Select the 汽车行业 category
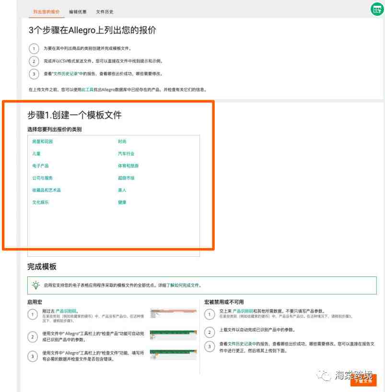 126,154
